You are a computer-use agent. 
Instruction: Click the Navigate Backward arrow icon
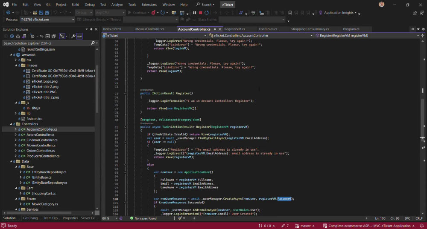click(x=8, y=12)
